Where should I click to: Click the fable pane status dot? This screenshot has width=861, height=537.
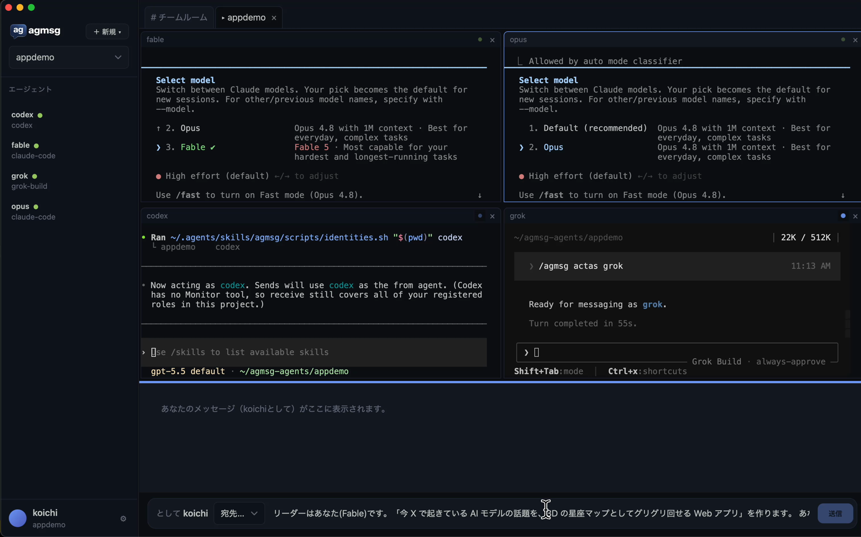click(x=480, y=39)
